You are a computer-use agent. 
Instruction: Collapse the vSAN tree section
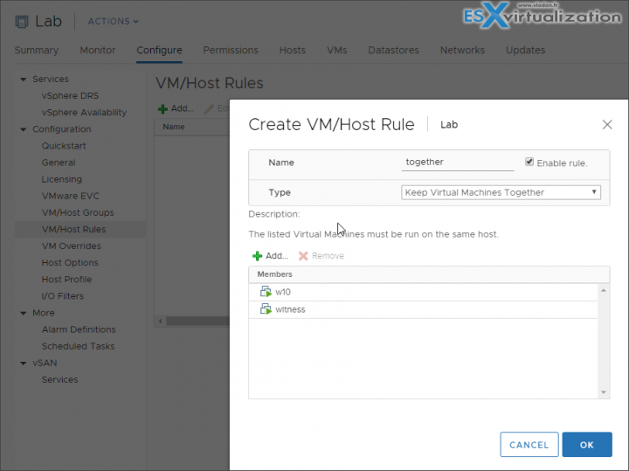pos(24,363)
